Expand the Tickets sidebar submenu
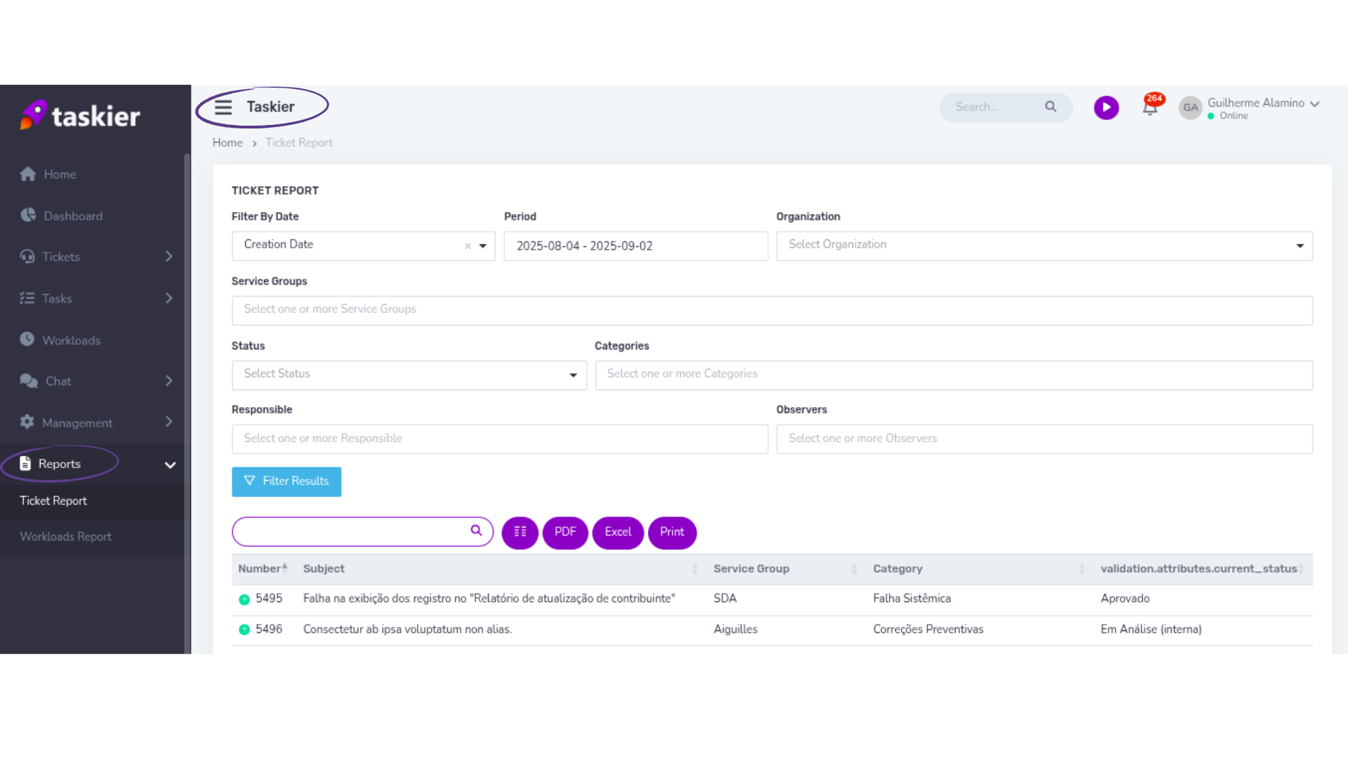Screen dimensions: 1348x758 click(168, 257)
